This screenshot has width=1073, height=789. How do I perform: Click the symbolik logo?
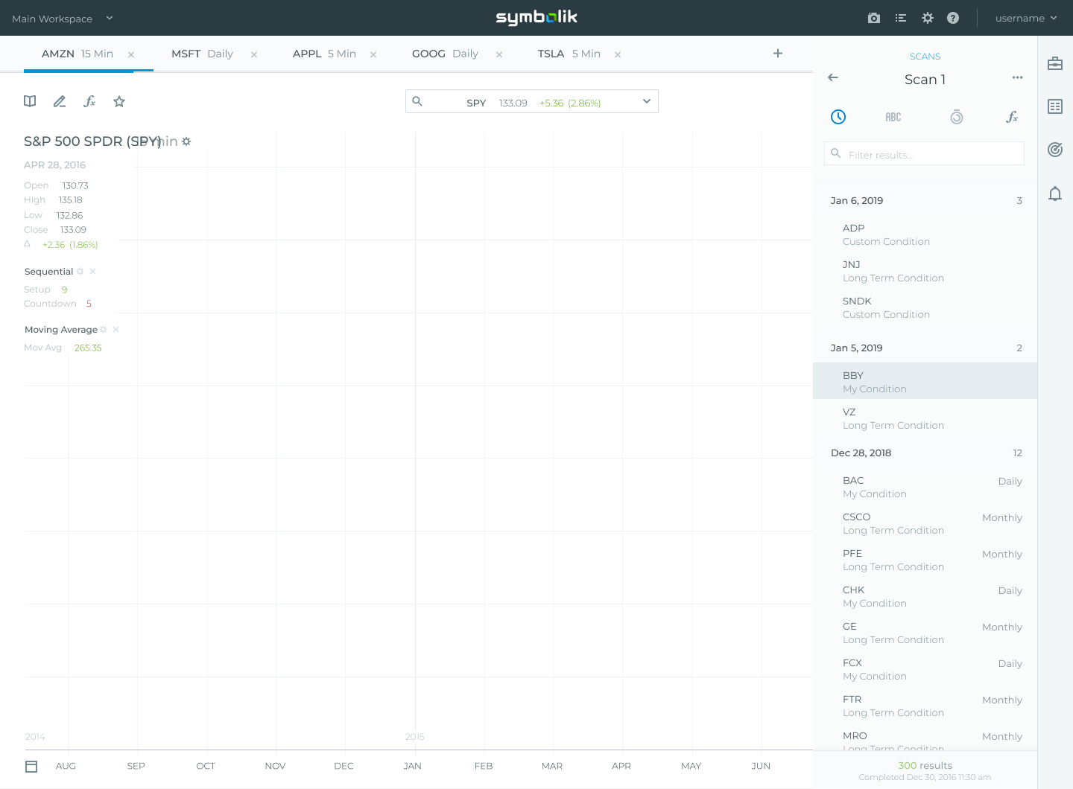click(536, 17)
